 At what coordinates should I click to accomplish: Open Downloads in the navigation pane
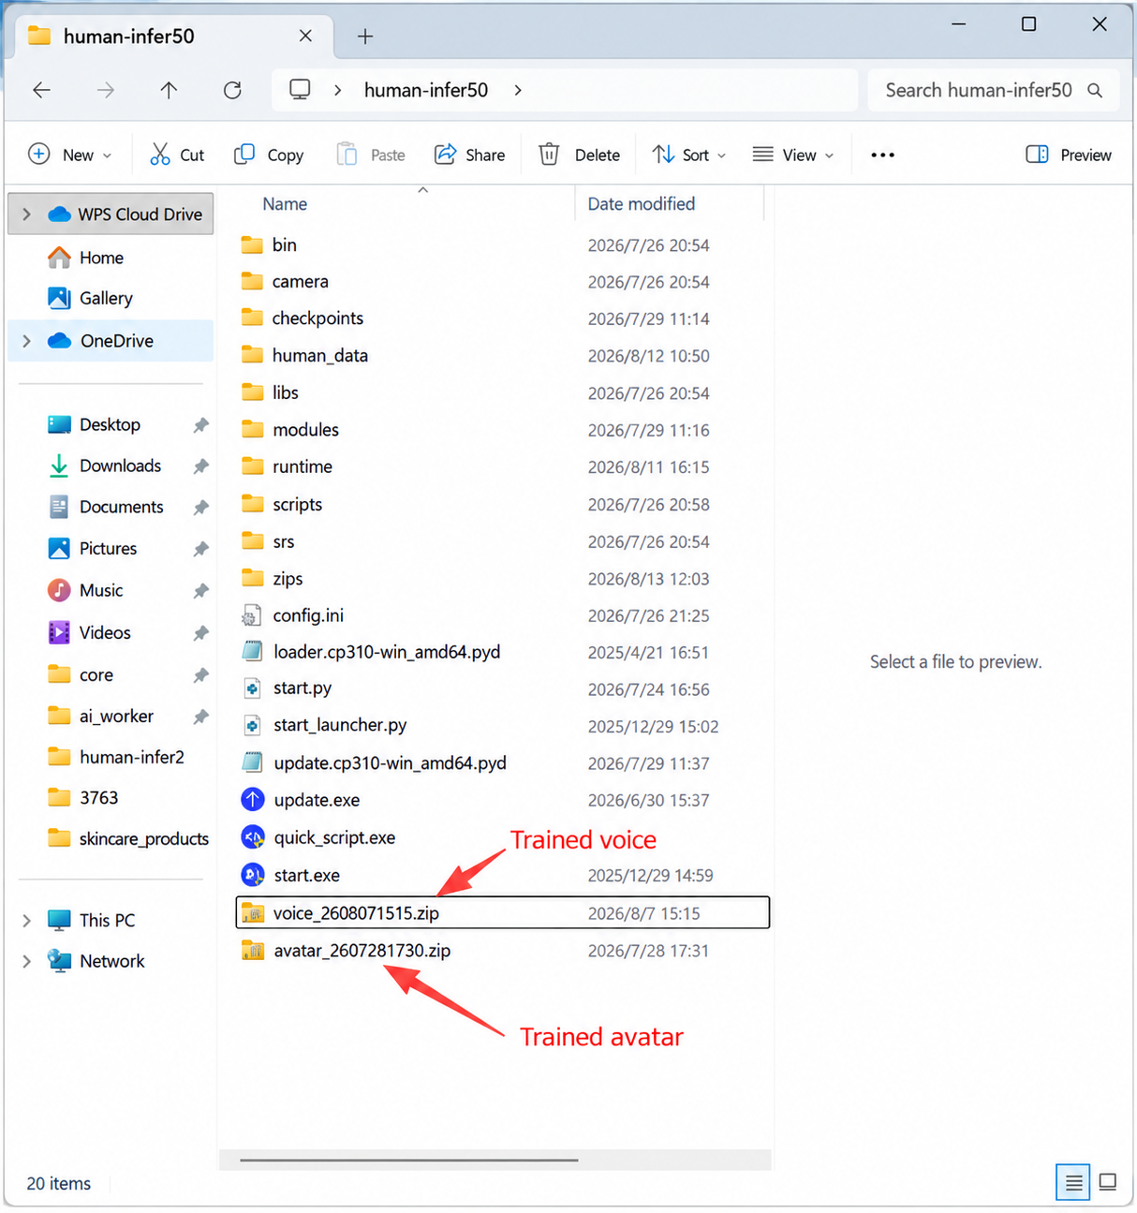click(120, 466)
